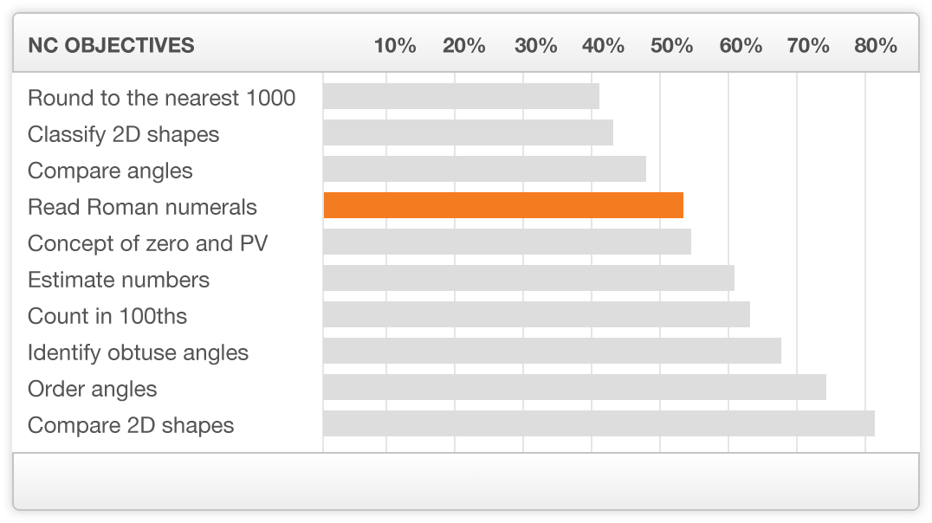Click the 10% axis heading

tap(395, 45)
